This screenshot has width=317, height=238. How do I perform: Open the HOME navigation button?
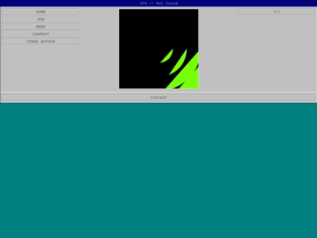pyautogui.click(x=41, y=12)
